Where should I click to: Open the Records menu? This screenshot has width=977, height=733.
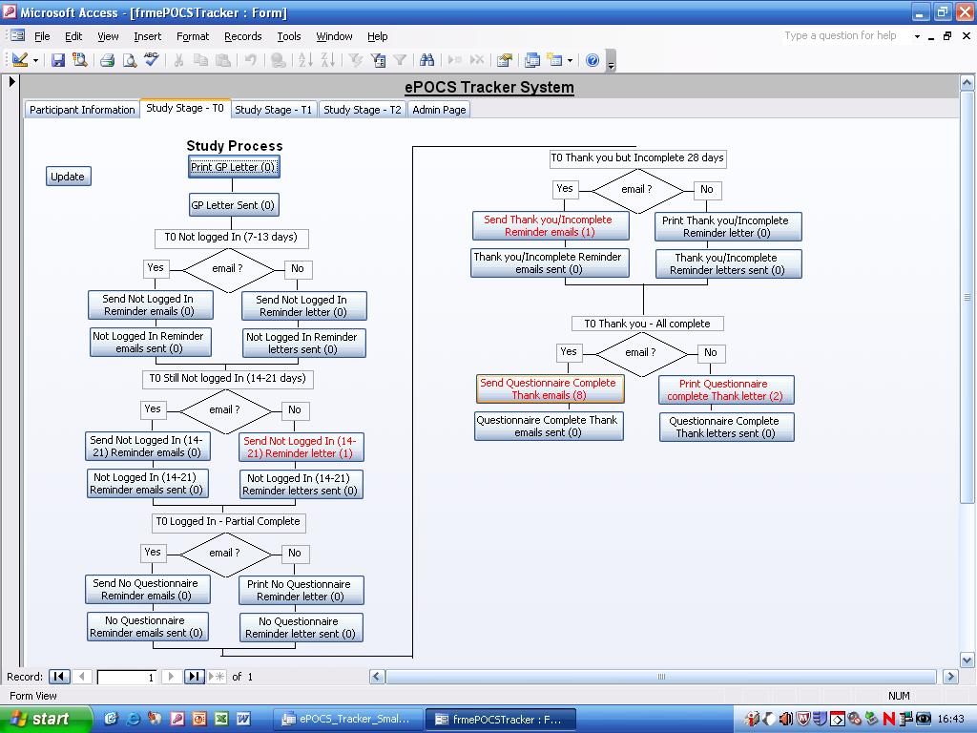[x=242, y=36]
